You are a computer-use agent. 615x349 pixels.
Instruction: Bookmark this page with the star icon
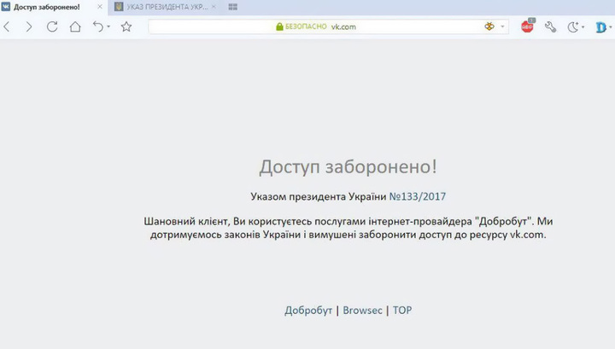click(x=126, y=26)
